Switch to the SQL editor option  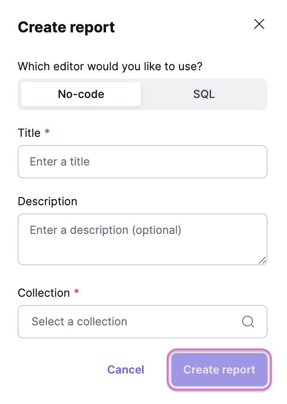[204, 94]
